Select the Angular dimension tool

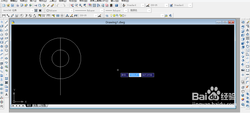point(34,15)
